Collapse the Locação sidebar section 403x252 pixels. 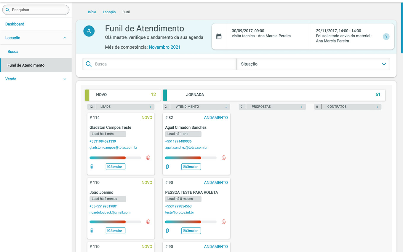[x=65, y=38]
